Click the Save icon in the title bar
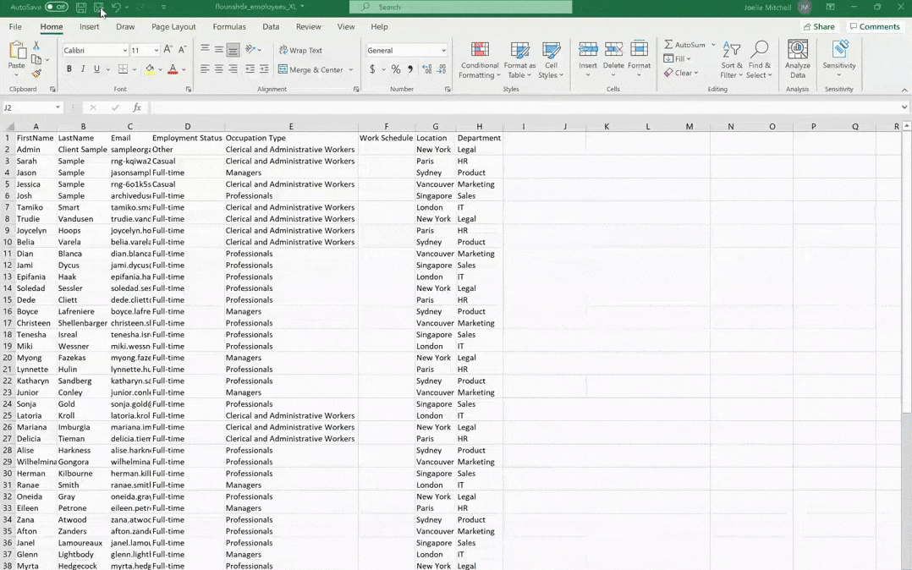The height and width of the screenshot is (570, 912). click(81, 7)
